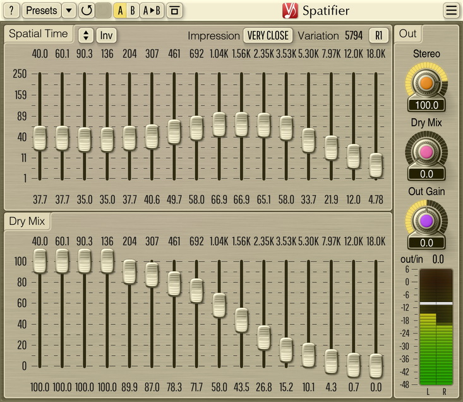Click the Dry Mix knob 0.0 readout
This screenshot has height=402, width=463.
(x=426, y=174)
